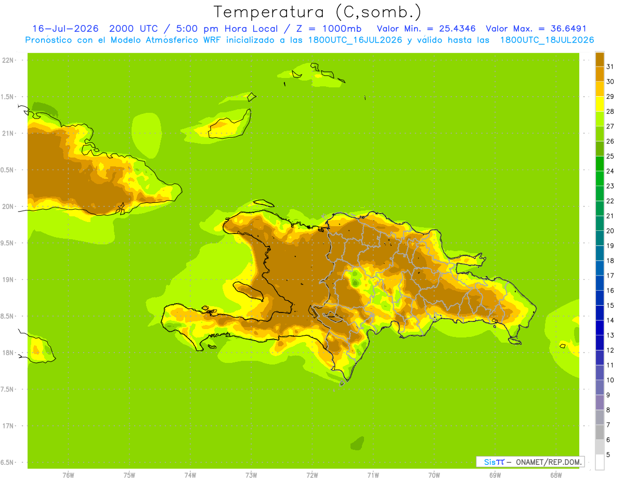624x482 pixels.
Task: Click the colorbar value label "13"
Action: pos(610,335)
